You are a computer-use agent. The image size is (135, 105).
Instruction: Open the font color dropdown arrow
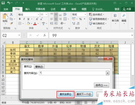point(38,24)
